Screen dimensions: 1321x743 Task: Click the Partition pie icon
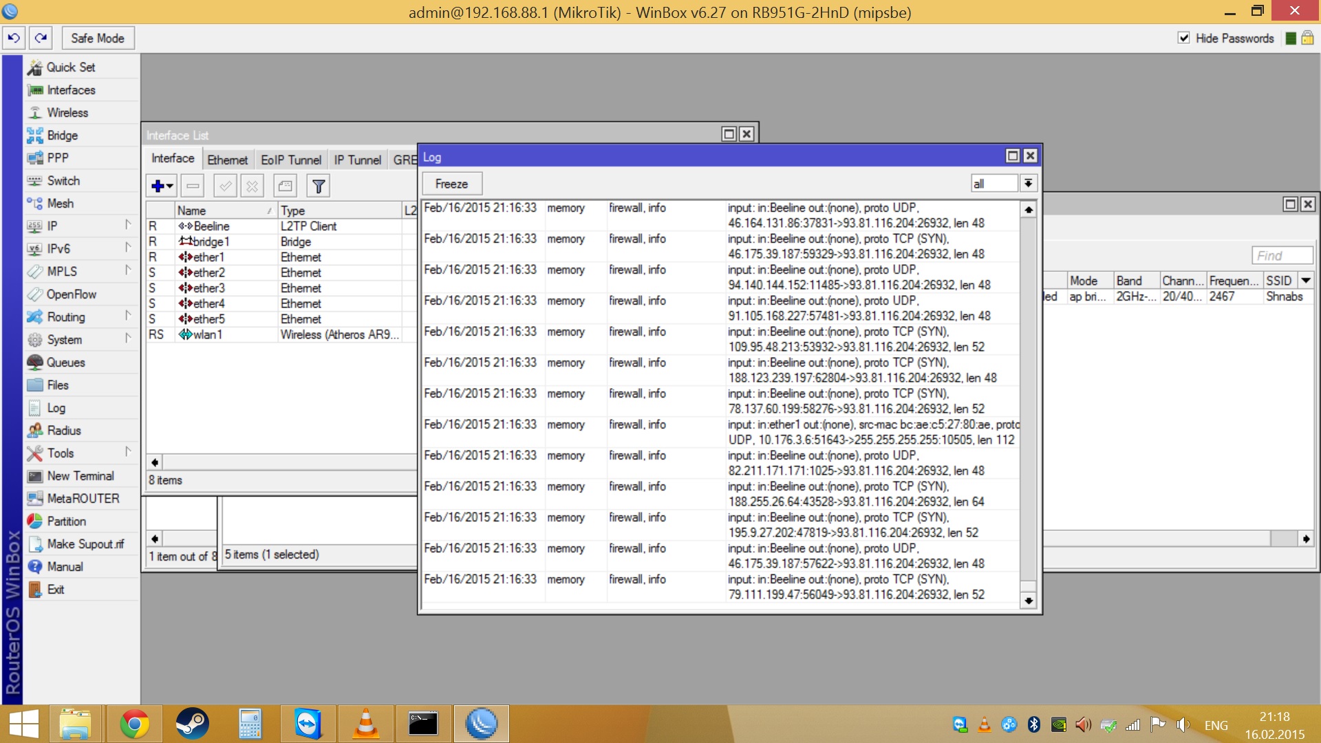[35, 521]
